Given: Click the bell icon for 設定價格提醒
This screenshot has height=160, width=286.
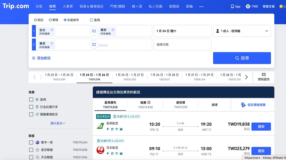Looking at the screenshot, I should point(243,105).
